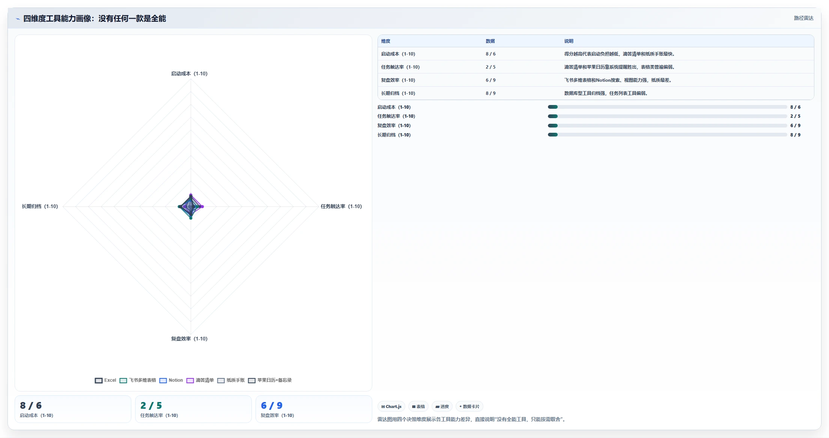Image resolution: width=829 pixels, height=438 pixels.
Task: Click the 数据 column header
Action: (x=490, y=41)
